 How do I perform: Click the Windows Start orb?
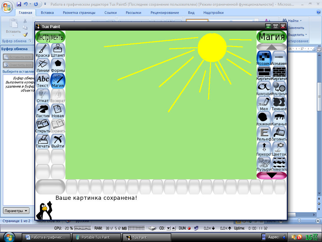[9, 237]
